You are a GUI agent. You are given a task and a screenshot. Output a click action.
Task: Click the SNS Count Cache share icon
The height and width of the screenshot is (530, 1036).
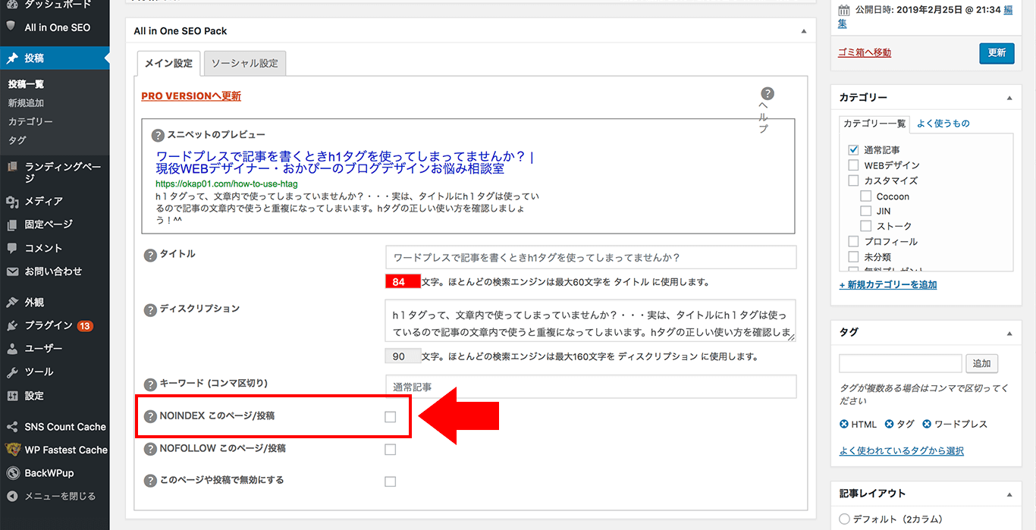(x=12, y=427)
